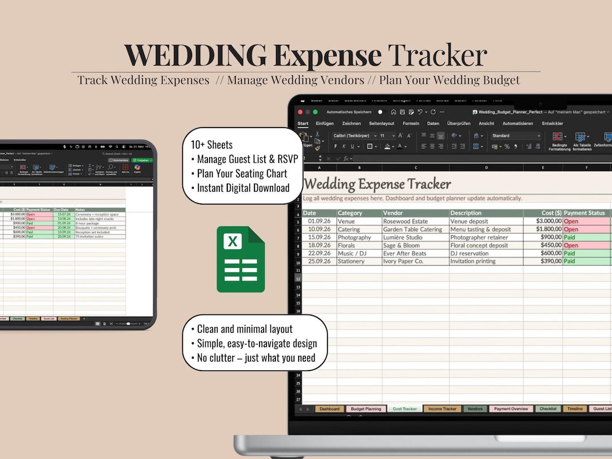The image size is (612, 459).
Task: Open the Überprüfen ribbon tab
Action: [458, 124]
